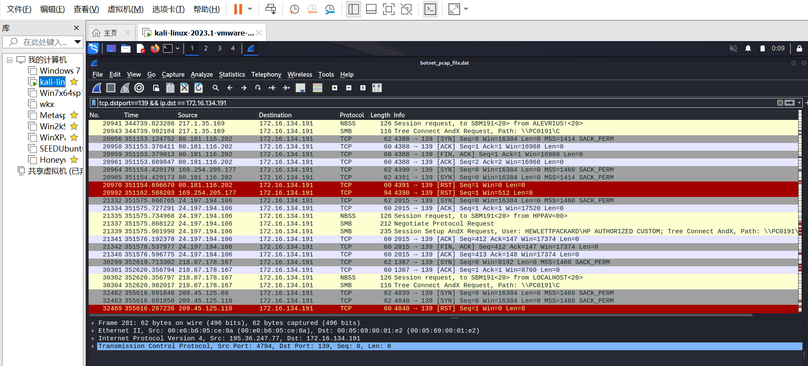Open the Wireshark Statistics menu
808x366 pixels.
click(x=232, y=74)
